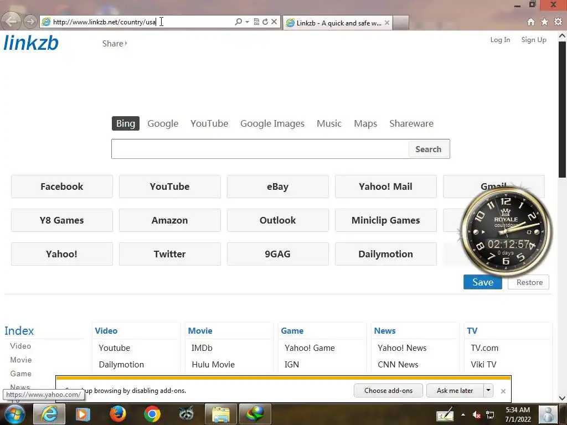Click the Refresh page icon
The image size is (567, 425).
[265, 22]
